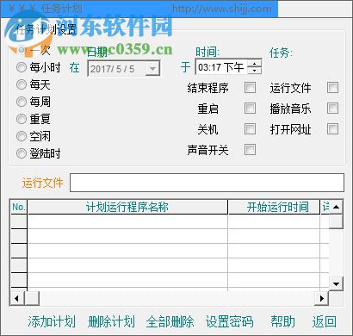Click the table's vertical scroll down arrow
This screenshot has height=336, width=353.
click(336, 284)
